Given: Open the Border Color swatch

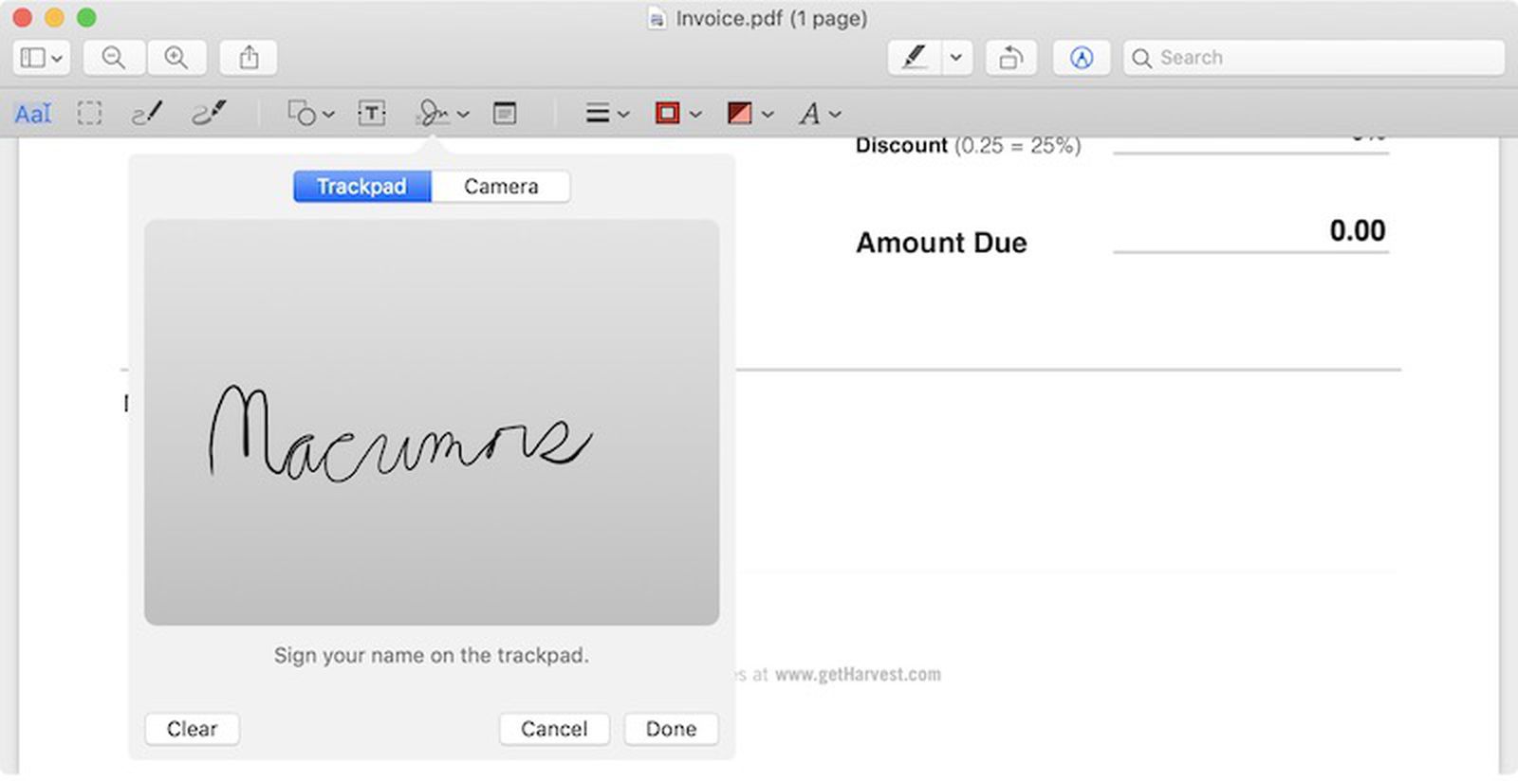Looking at the screenshot, I should (x=677, y=114).
